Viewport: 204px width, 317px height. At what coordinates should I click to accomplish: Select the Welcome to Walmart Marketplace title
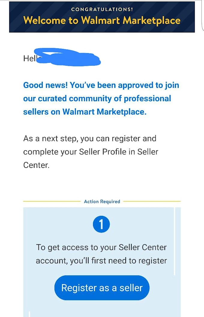coord(102,20)
